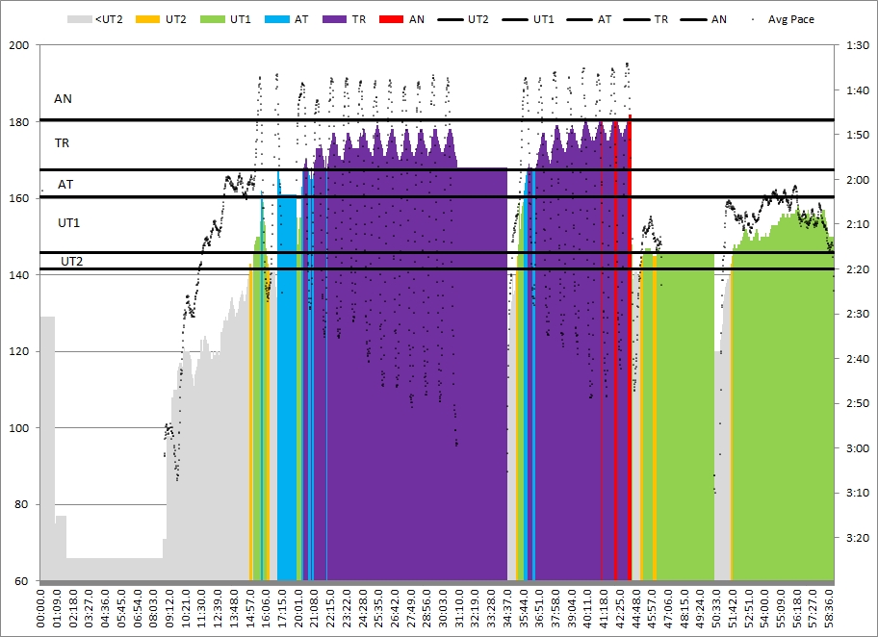Click the 200 value on left axis
Image resolution: width=878 pixels, height=637 pixels.
(20, 44)
